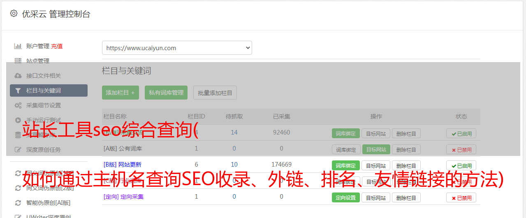This screenshot has height=218, width=526.
Task: Open 深度原创任务 in the sidebar
Action: point(44,150)
